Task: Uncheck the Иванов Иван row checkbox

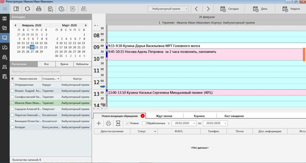Action: (x=12, y=103)
